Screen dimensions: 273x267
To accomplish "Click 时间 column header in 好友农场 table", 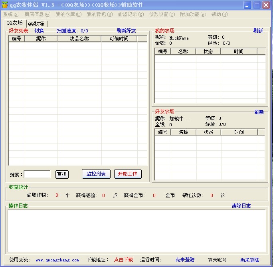I will 239,132.
